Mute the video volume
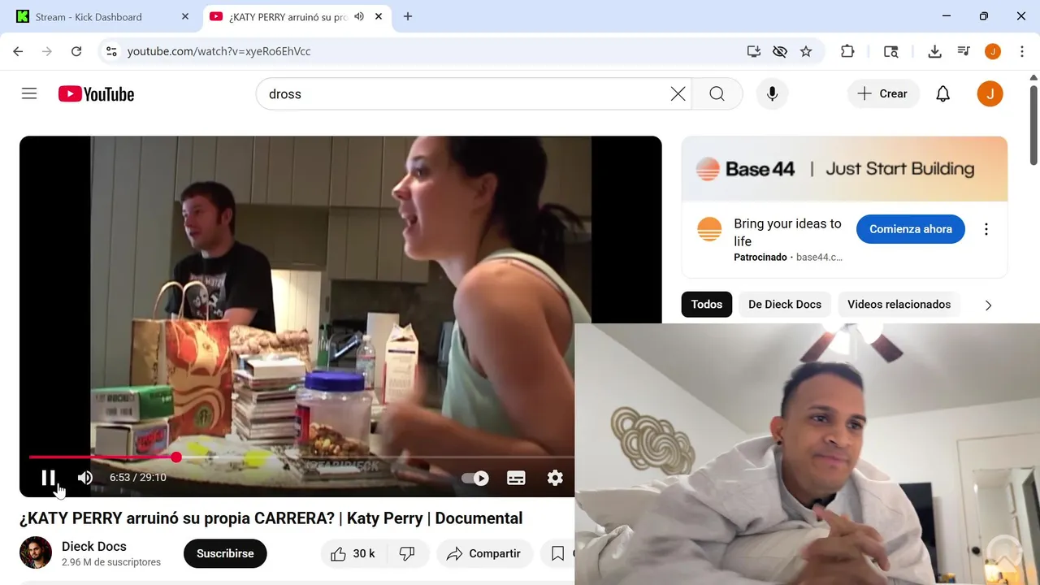This screenshot has width=1040, height=585. click(85, 478)
